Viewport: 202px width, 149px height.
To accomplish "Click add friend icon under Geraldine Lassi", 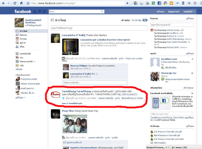I will 163,68.
